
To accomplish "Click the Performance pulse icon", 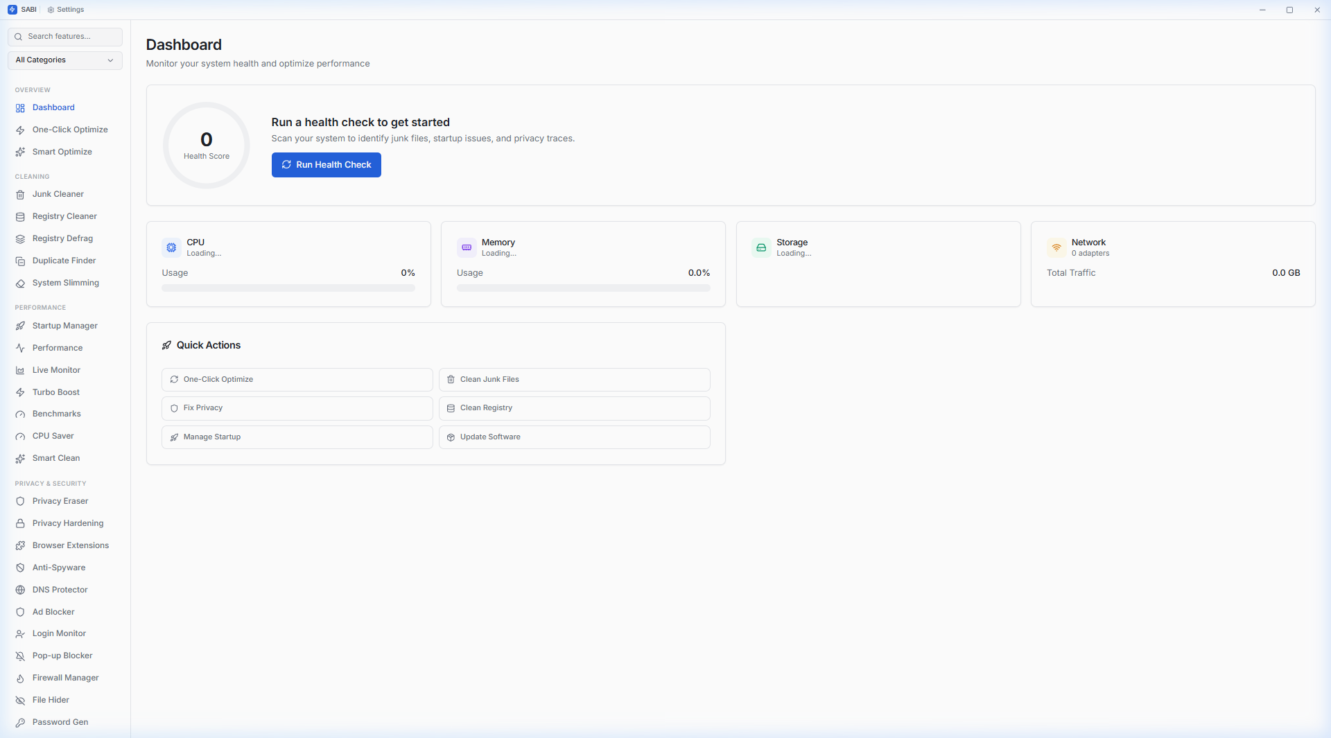I will click(20, 349).
